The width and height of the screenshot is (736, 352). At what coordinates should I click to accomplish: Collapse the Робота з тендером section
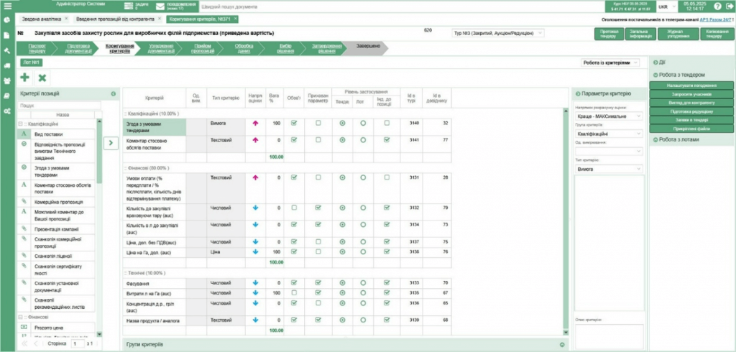[655, 75]
